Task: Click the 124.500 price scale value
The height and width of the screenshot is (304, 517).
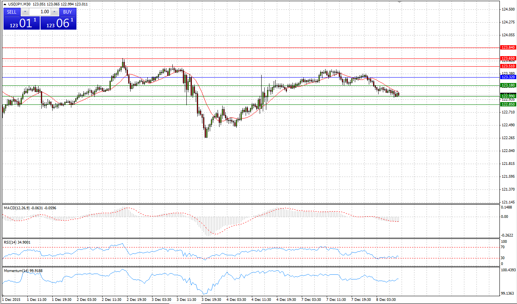Action: point(508,9)
